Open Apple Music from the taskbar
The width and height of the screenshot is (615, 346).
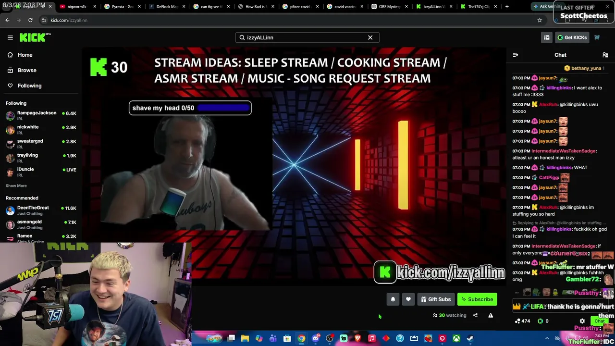[371, 338]
